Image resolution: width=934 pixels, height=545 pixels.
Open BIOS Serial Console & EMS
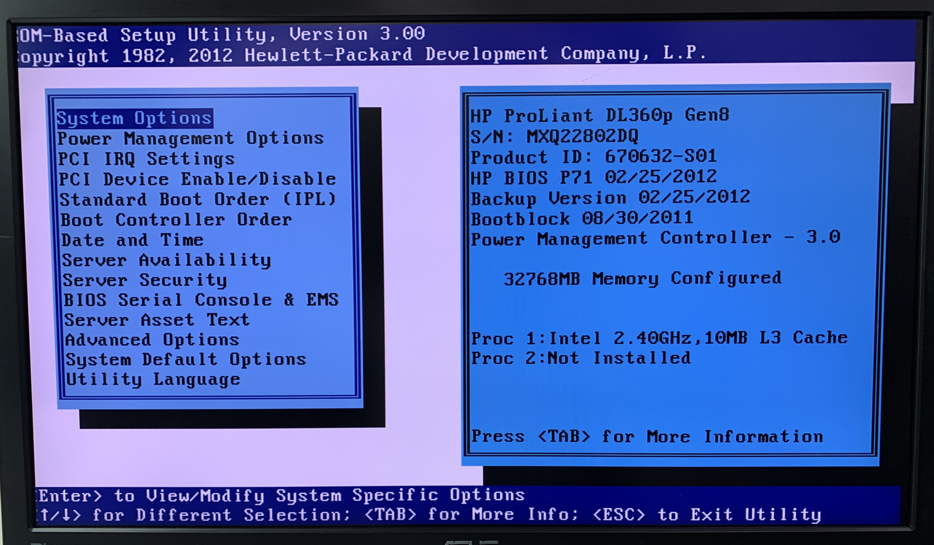(201, 300)
